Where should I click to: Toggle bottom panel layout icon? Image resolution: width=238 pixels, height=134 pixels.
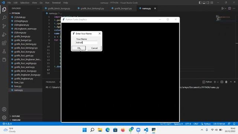[204, 3]
